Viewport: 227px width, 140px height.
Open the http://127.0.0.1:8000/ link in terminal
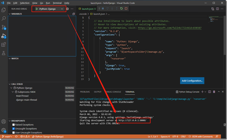coord(132,120)
